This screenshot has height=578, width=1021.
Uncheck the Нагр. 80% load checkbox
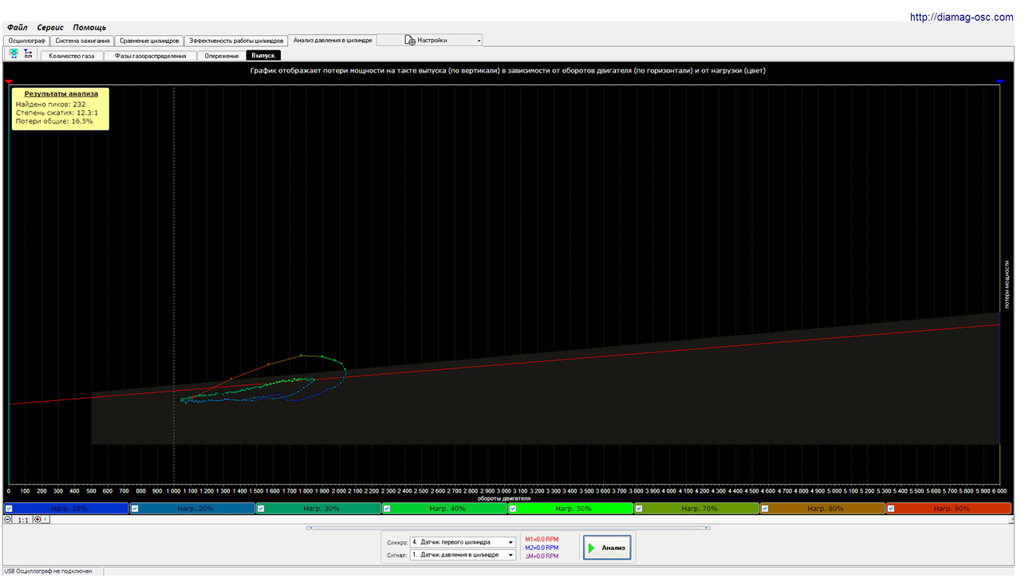pos(765,508)
